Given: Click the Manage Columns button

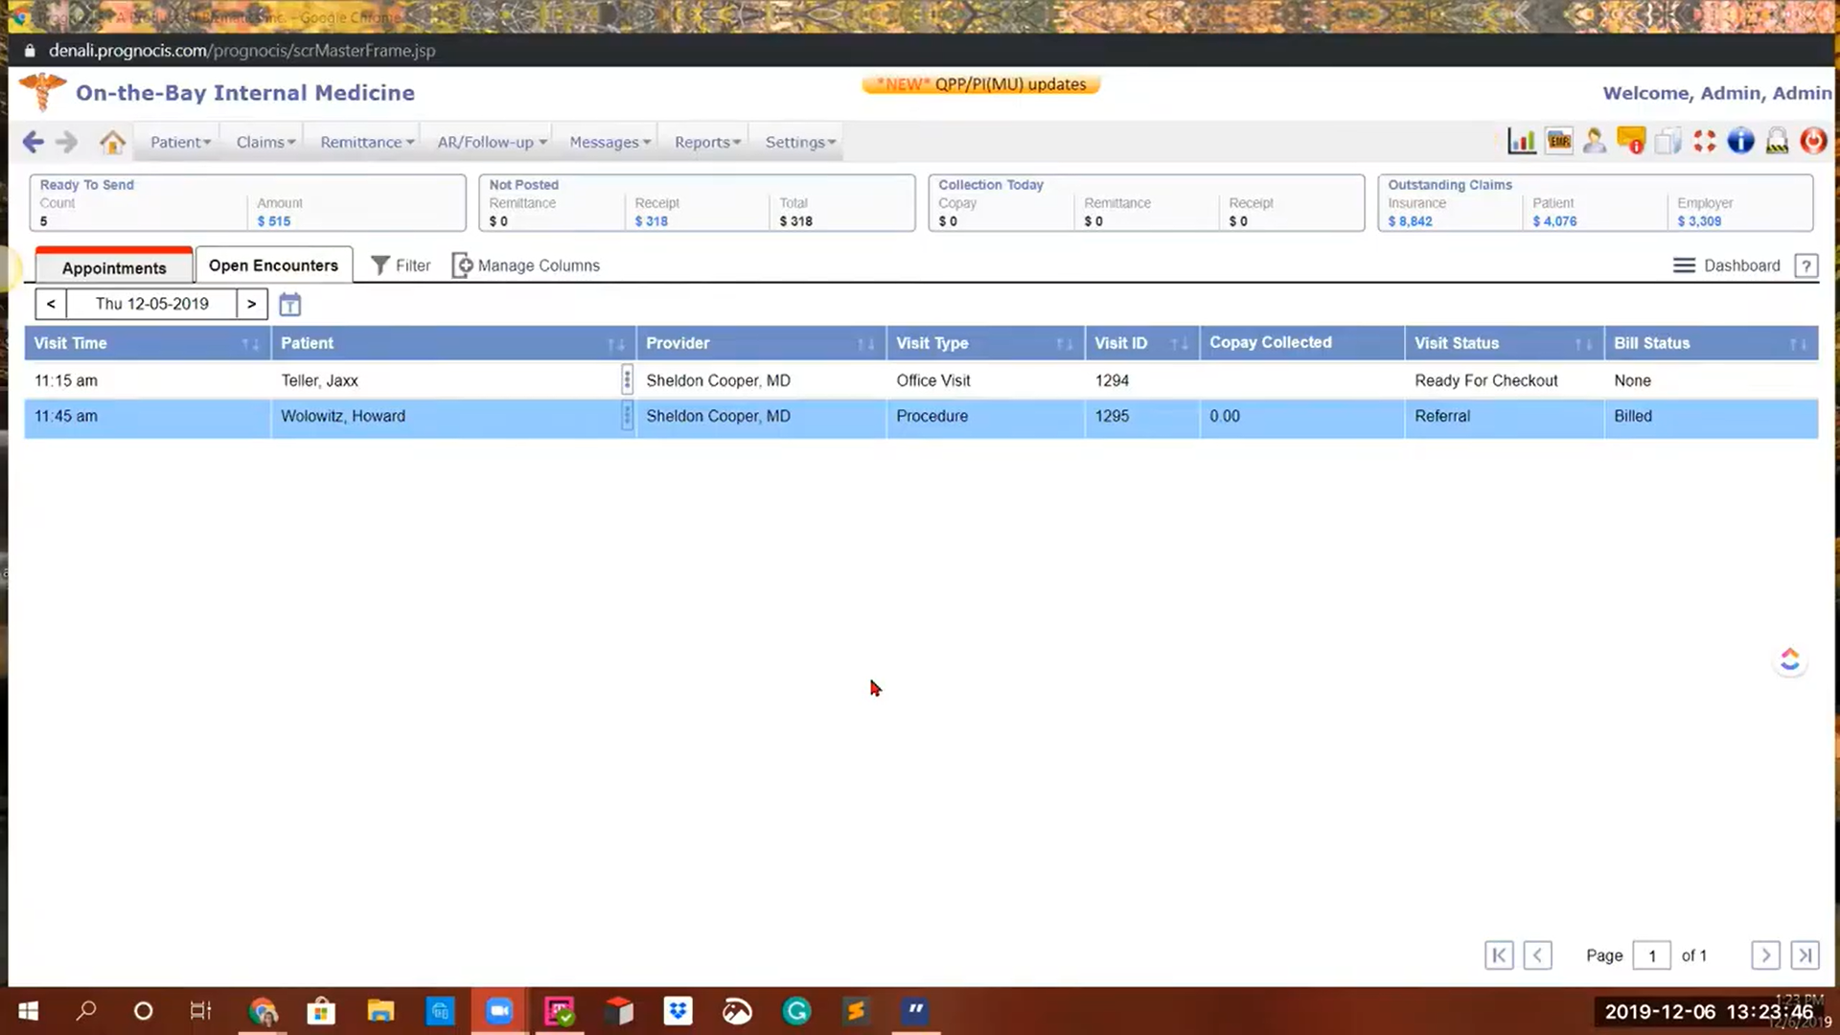Looking at the screenshot, I should (526, 265).
